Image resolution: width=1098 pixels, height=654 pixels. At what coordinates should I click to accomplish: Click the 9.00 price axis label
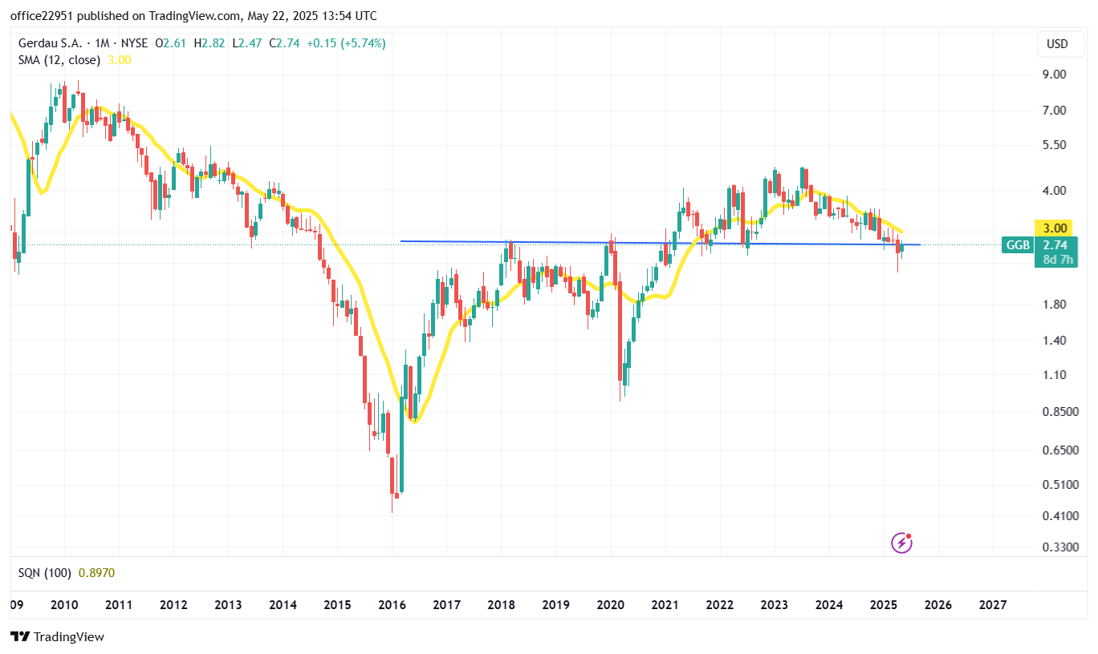click(1054, 75)
